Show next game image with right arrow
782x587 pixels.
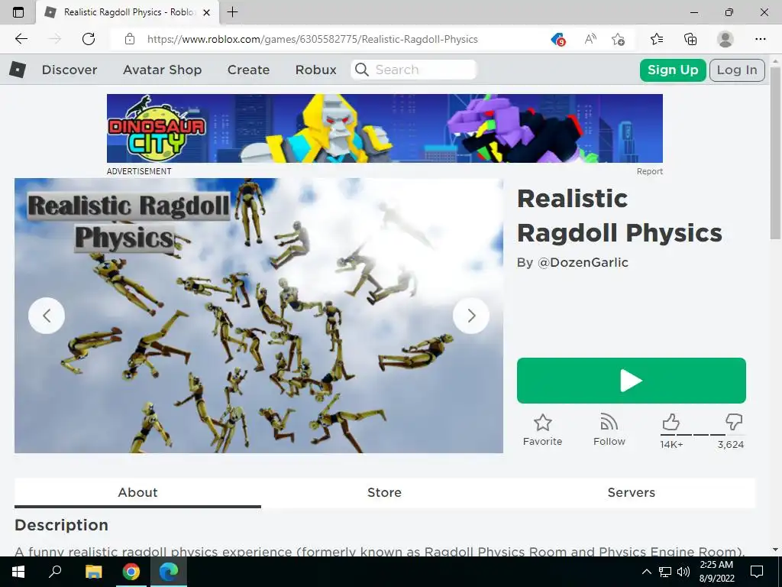[x=470, y=316]
